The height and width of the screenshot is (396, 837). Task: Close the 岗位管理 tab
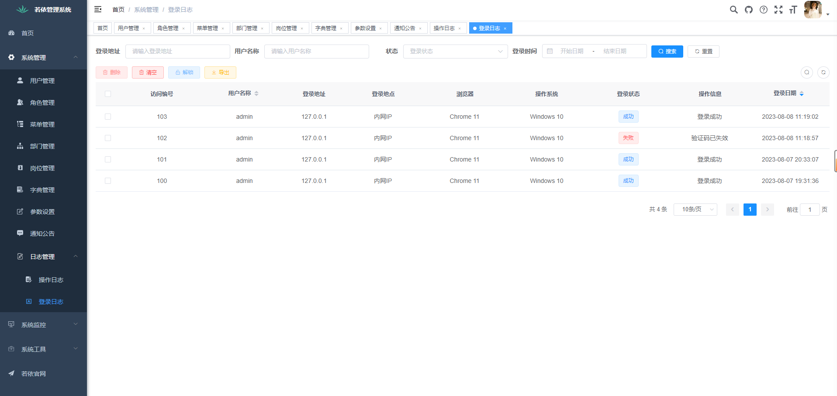coord(302,28)
